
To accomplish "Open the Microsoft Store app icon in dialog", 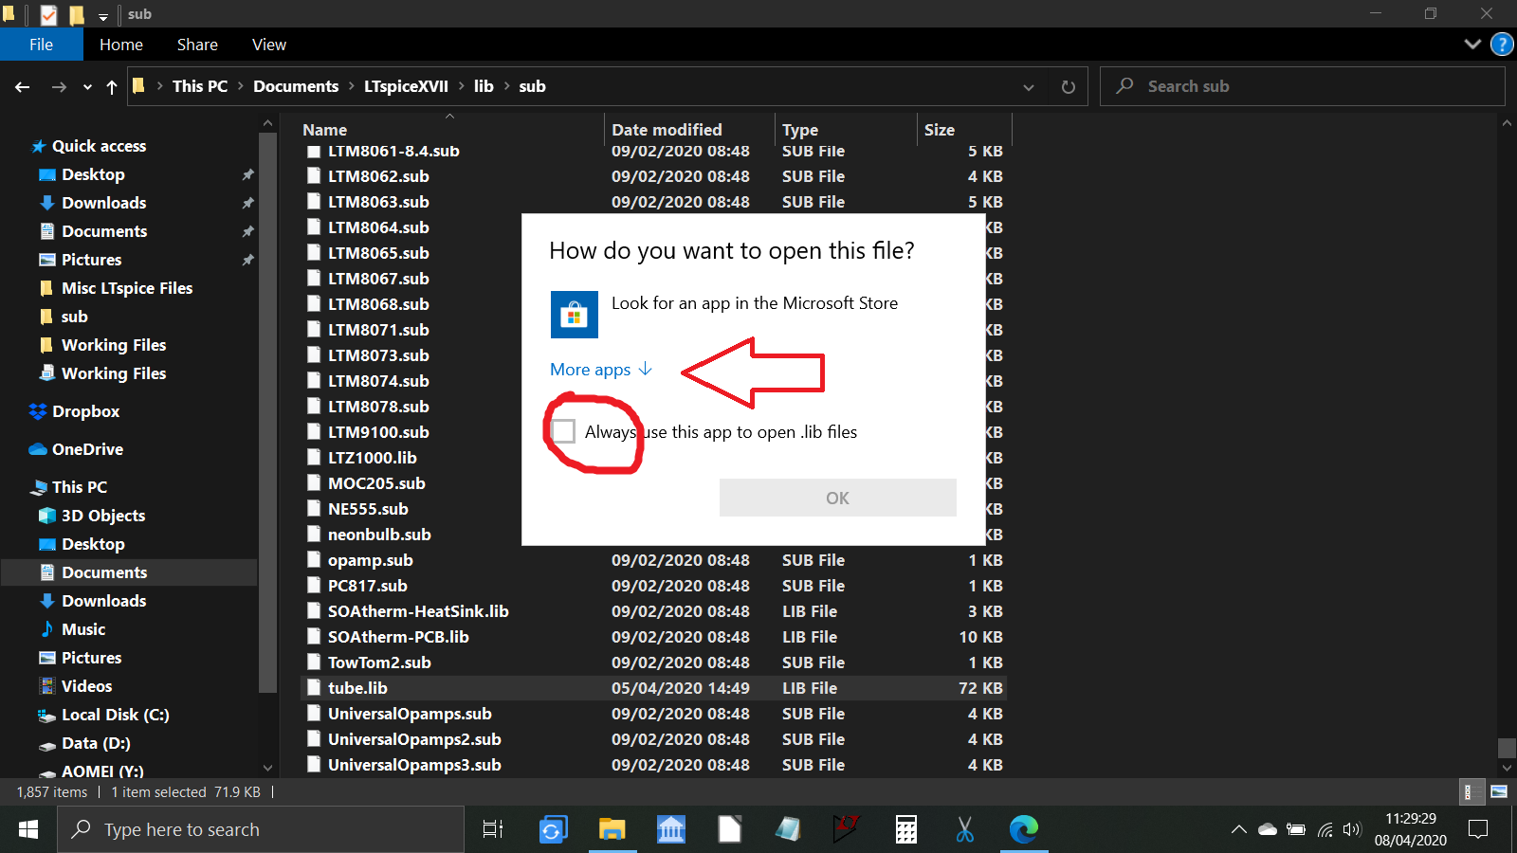I will (575, 315).
